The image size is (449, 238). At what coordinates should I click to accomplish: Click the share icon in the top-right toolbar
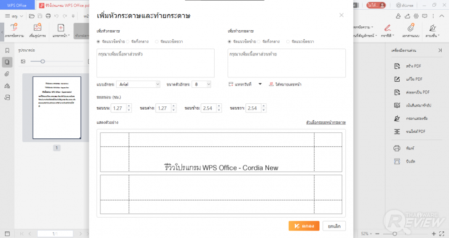[x=407, y=16]
